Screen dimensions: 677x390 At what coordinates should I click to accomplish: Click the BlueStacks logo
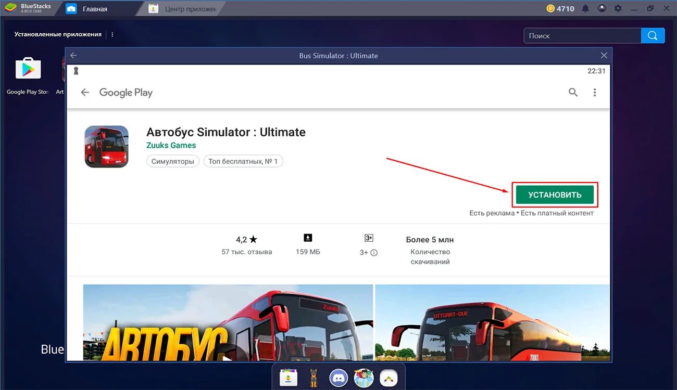pos(11,8)
